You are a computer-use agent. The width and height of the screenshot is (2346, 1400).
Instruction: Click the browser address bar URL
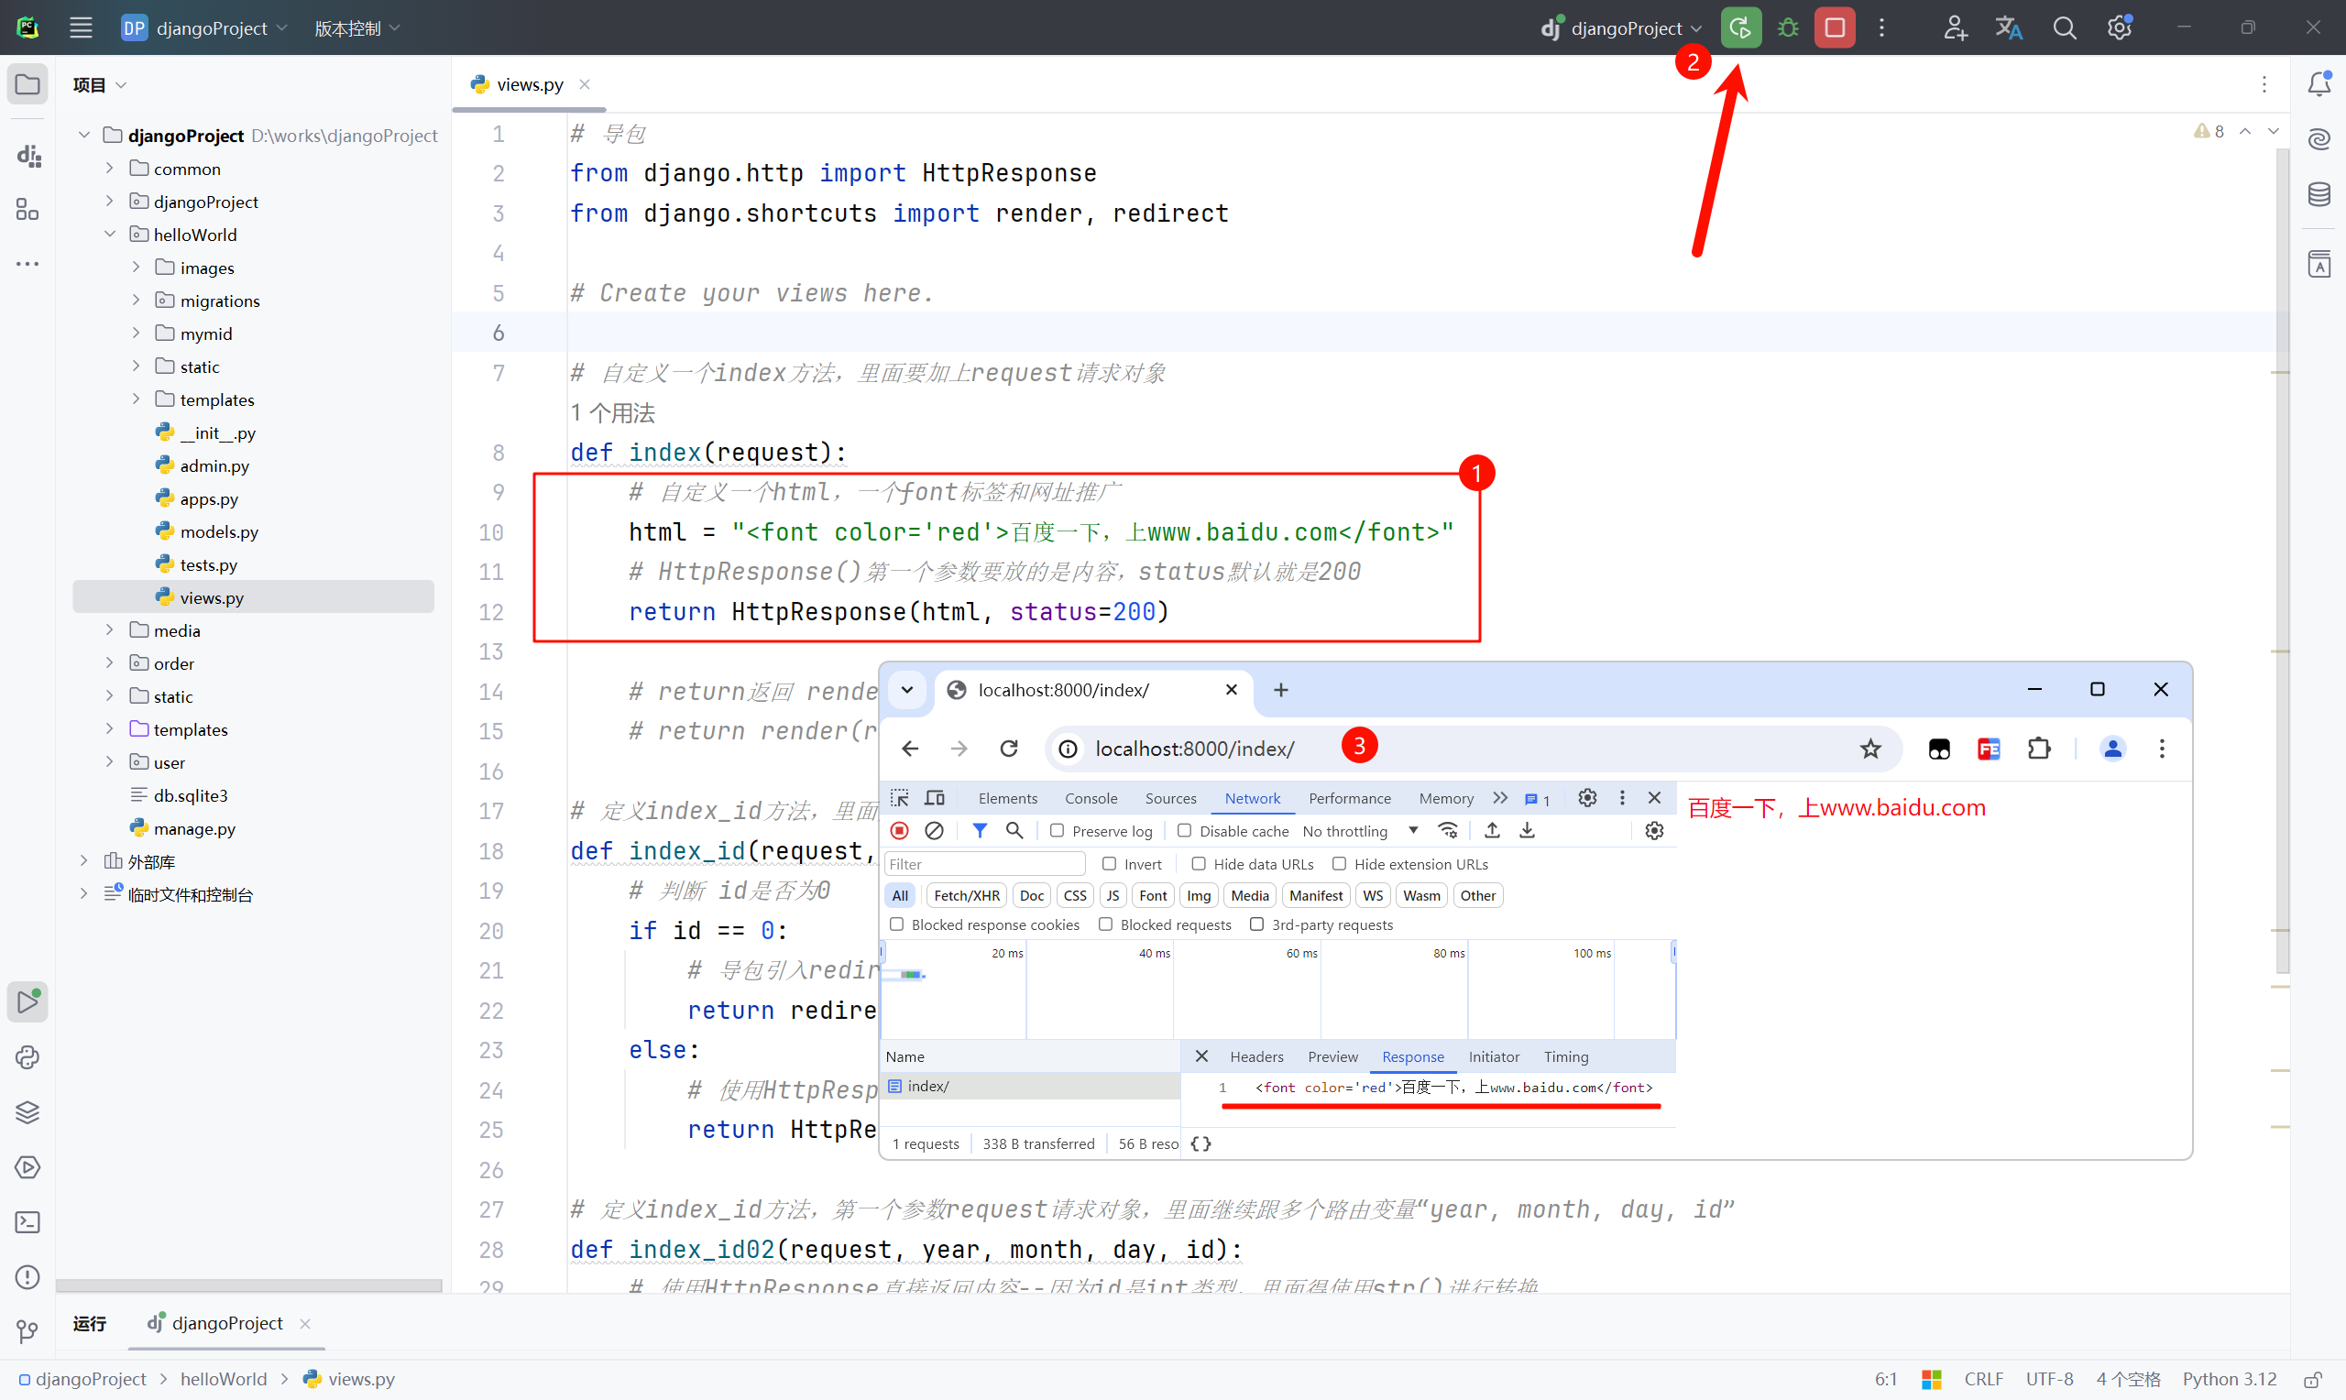[x=1194, y=749]
